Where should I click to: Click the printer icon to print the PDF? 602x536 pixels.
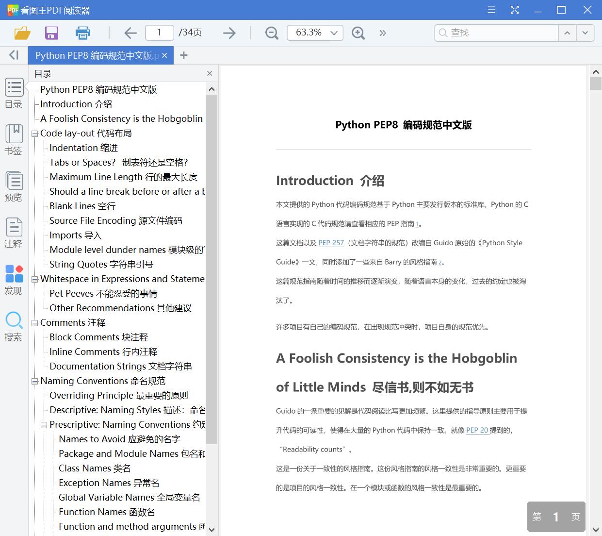82,33
